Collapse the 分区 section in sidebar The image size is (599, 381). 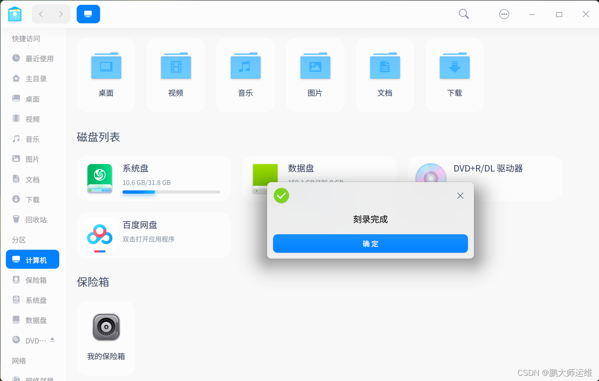(x=18, y=239)
